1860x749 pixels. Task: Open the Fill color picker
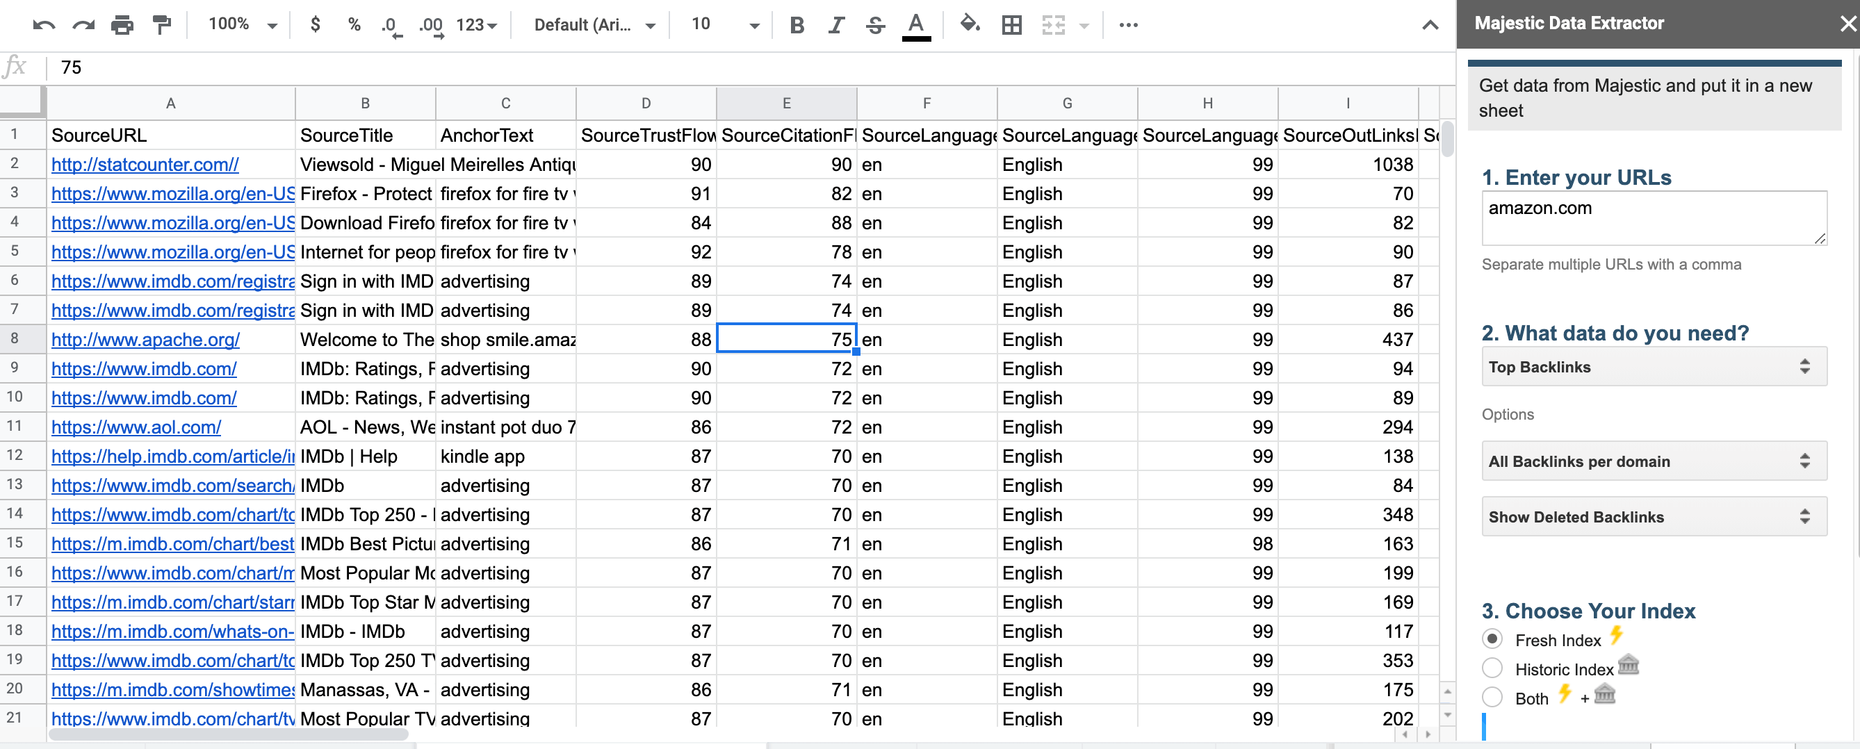coord(969,25)
